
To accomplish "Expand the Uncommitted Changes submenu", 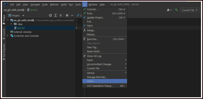I will pos(105,64).
